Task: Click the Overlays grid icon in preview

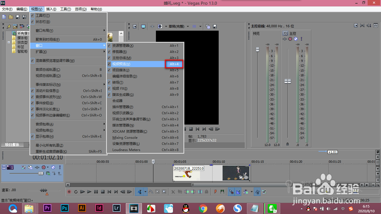Action: pos(194,26)
